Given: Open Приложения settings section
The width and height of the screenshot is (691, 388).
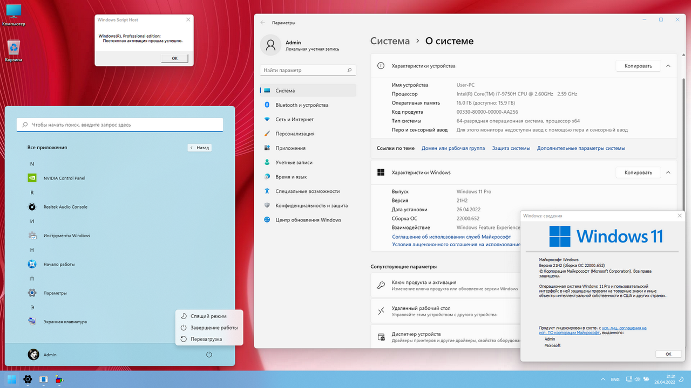Looking at the screenshot, I should [308, 148].
